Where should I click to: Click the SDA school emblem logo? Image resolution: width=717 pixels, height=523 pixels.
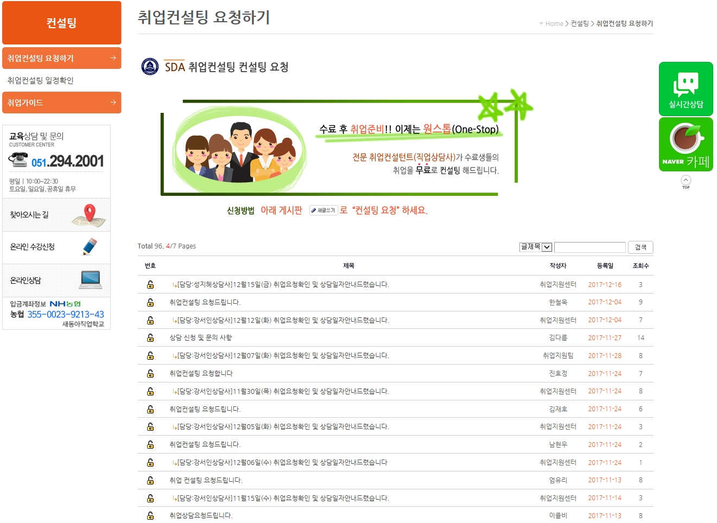point(150,67)
